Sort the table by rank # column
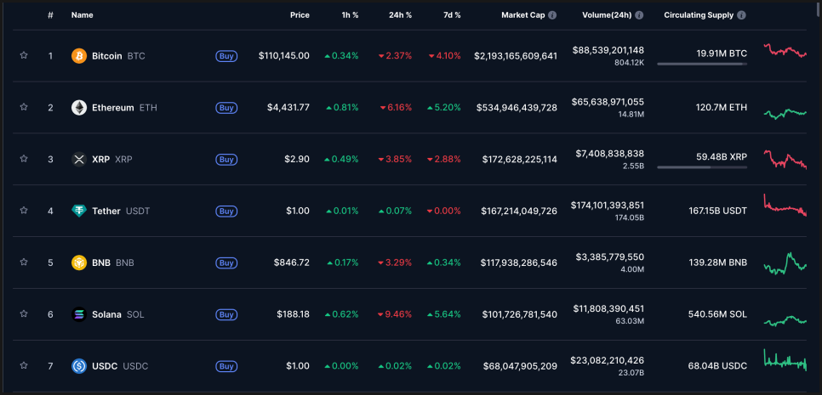 pyautogui.click(x=50, y=15)
